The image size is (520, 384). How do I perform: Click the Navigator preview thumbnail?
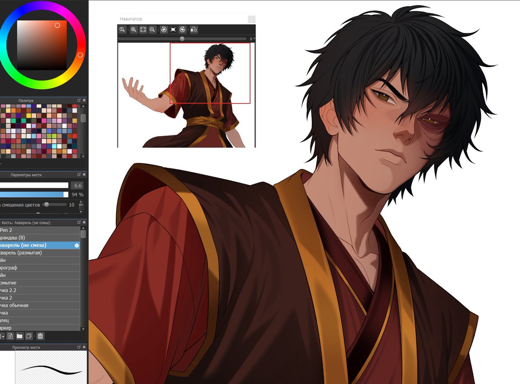point(187,95)
